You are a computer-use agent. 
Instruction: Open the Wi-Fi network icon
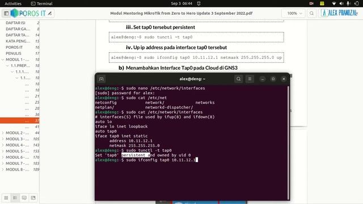pyautogui.click(x=334, y=3)
